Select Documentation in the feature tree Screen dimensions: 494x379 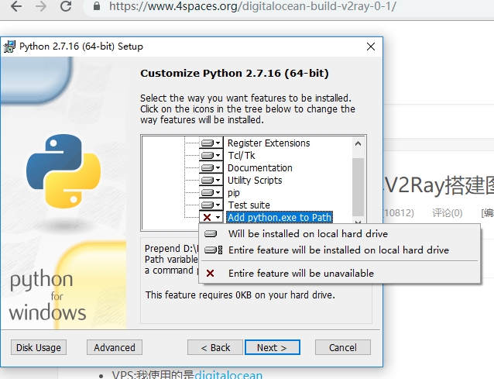[260, 167]
